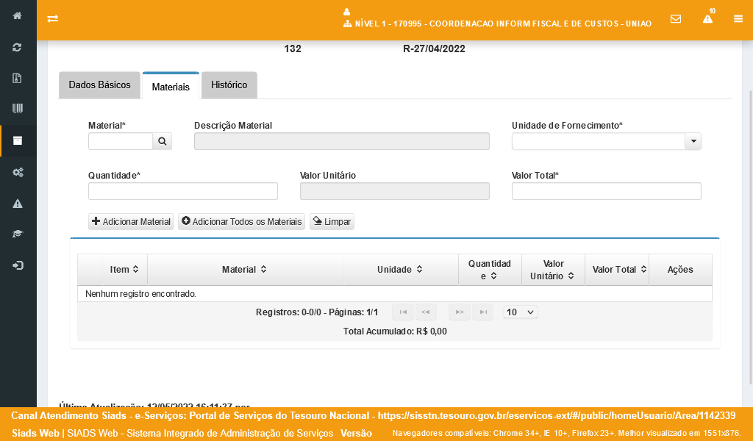Viewport: 753px width, 441px height.
Task: Open rows-per-page dropdown showing 10
Action: click(x=521, y=312)
